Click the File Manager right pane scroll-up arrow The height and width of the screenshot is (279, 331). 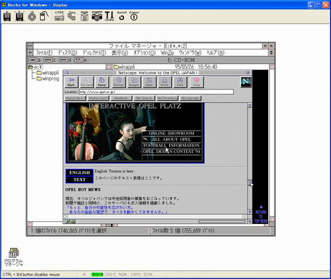pyautogui.click(x=272, y=67)
